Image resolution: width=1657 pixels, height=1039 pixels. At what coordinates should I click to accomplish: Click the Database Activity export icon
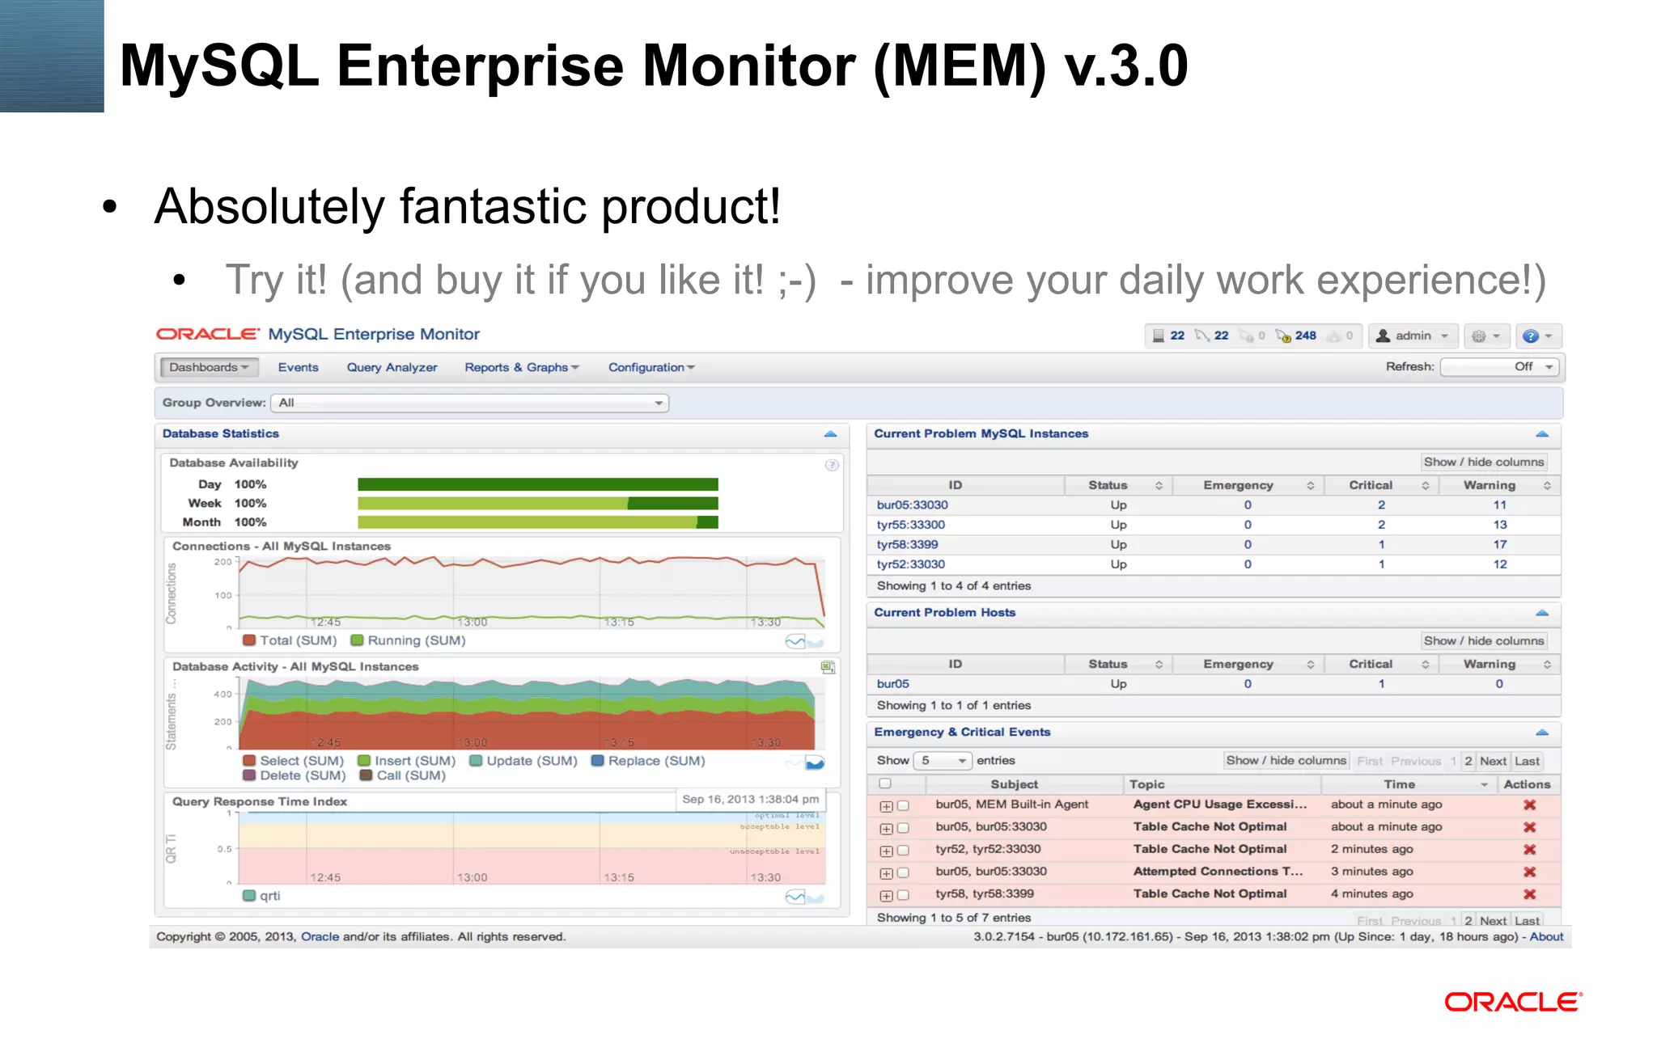point(828,667)
